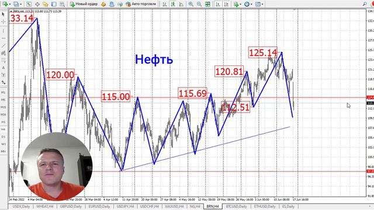Select the Fibonacci retracement tool

point(4,61)
